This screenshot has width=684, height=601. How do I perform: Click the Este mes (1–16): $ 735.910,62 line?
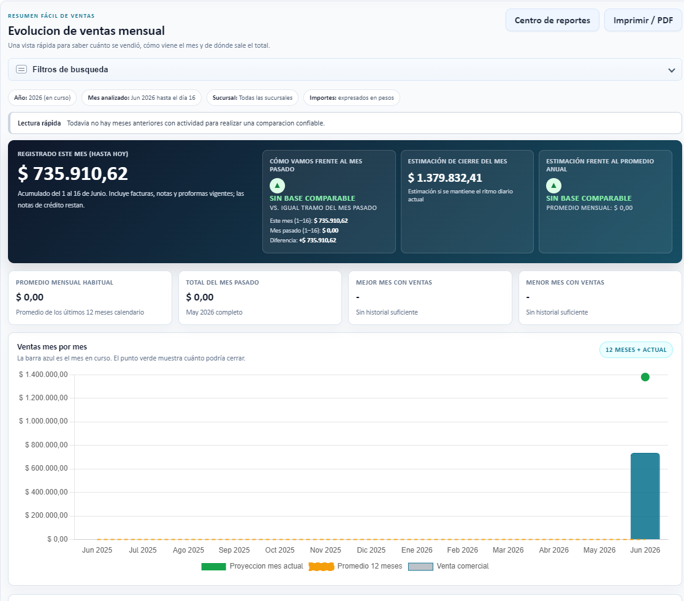click(309, 220)
